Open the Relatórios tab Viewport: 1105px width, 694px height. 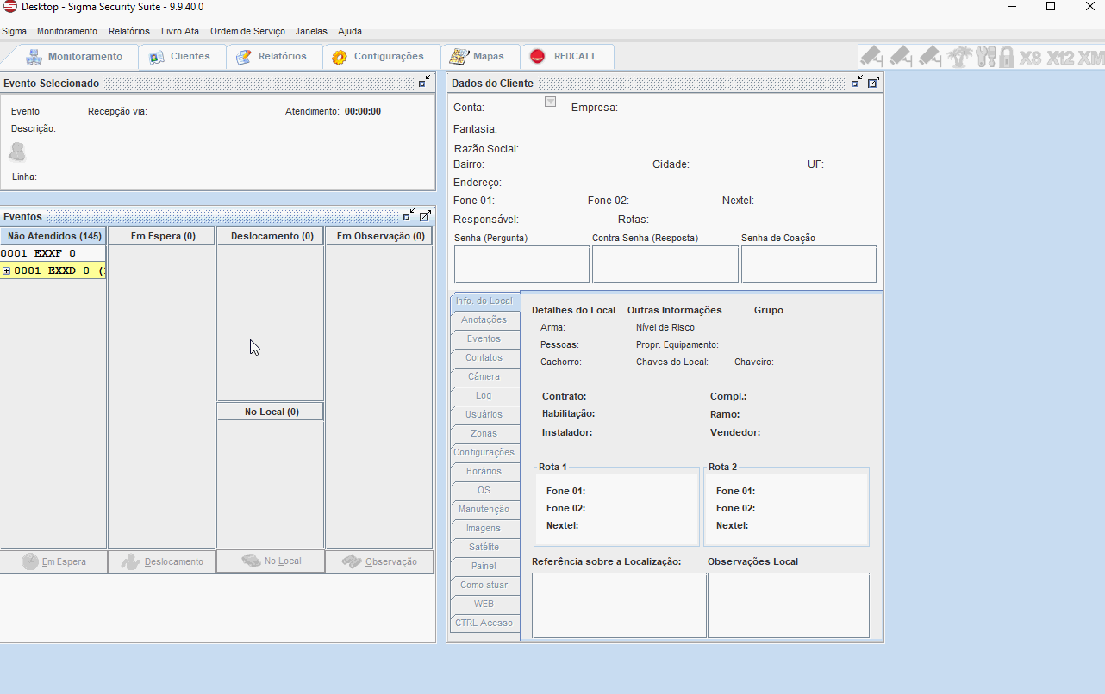(273, 57)
